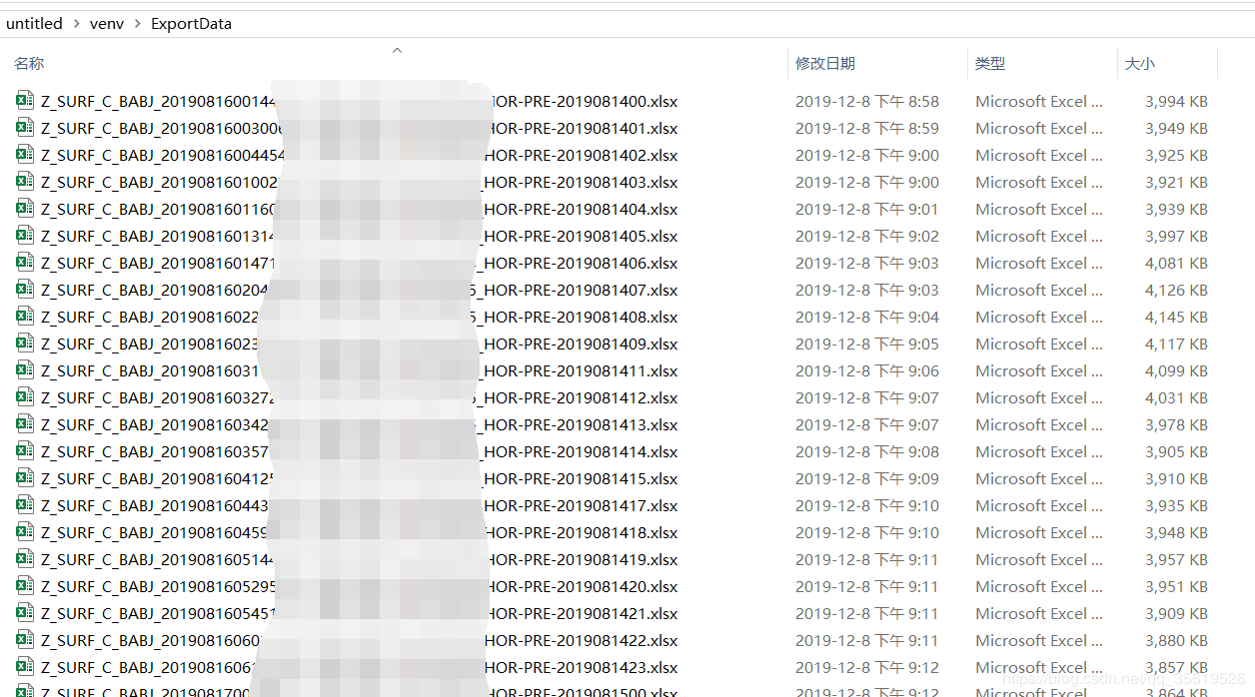
Task: Select the Excel icon for file ending 2019081403.xlsx
Action: (25, 182)
